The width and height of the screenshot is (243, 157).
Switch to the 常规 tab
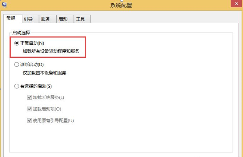(11, 18)
